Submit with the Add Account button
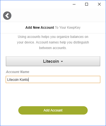The height and width of the screenshot is (126, 106). pyautogui.click(x=53, y=110)
